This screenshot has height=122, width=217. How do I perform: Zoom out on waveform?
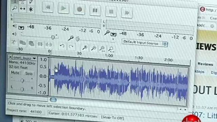coord(94,48)
